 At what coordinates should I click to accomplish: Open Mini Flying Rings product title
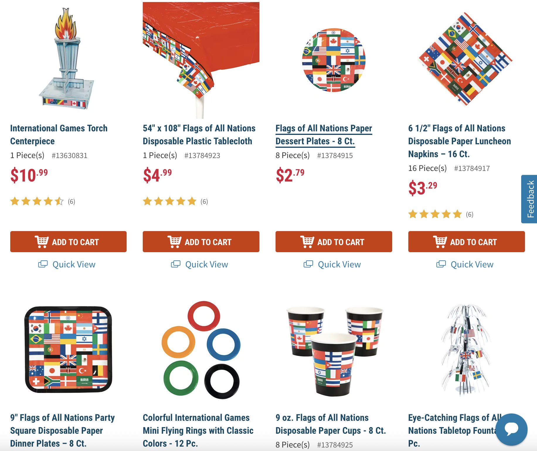tap(198, 430)
